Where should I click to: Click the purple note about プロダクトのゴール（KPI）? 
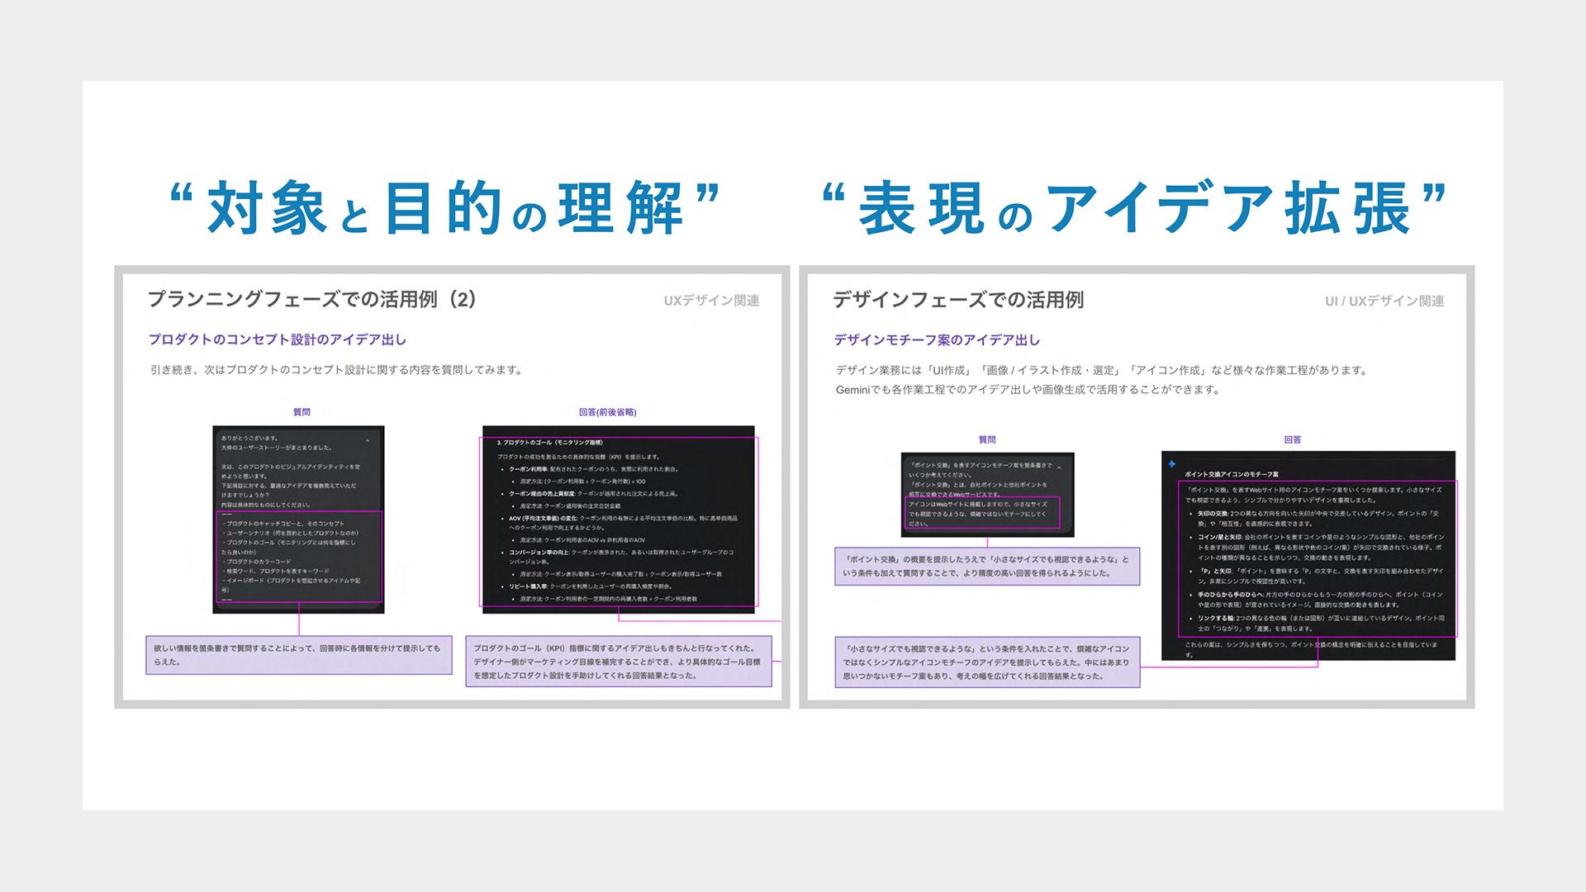[618, 662]
